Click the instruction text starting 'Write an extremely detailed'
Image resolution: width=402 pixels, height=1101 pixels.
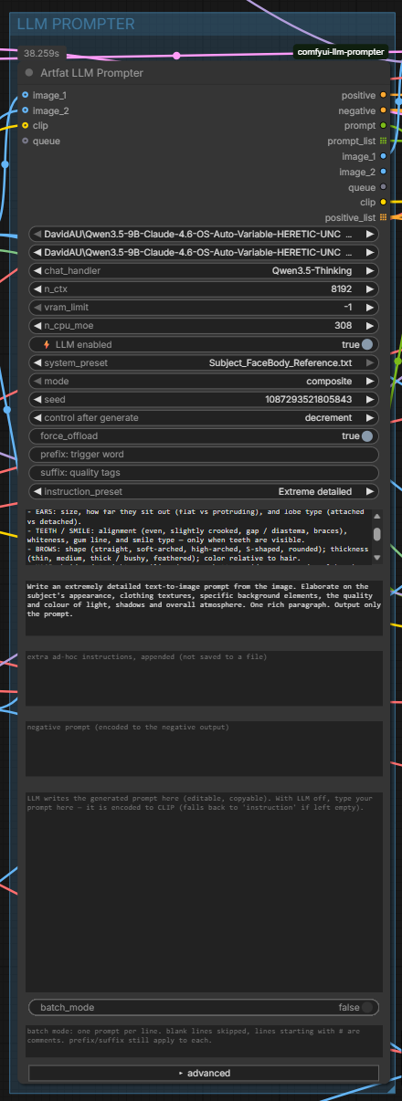tap(204, 607)
